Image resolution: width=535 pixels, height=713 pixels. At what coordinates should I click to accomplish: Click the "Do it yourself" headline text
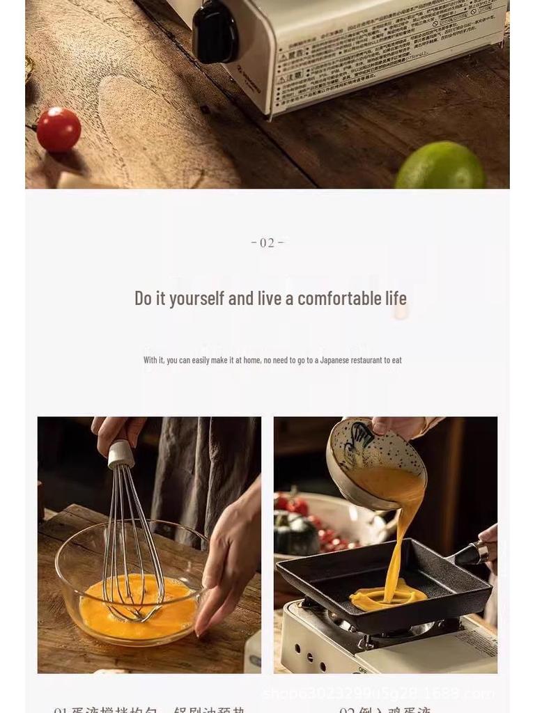(270, 298)
